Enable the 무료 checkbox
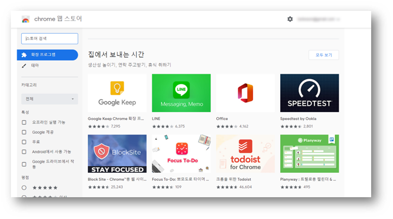The width and height of the screenshot is (393, 219). point(24,142)
